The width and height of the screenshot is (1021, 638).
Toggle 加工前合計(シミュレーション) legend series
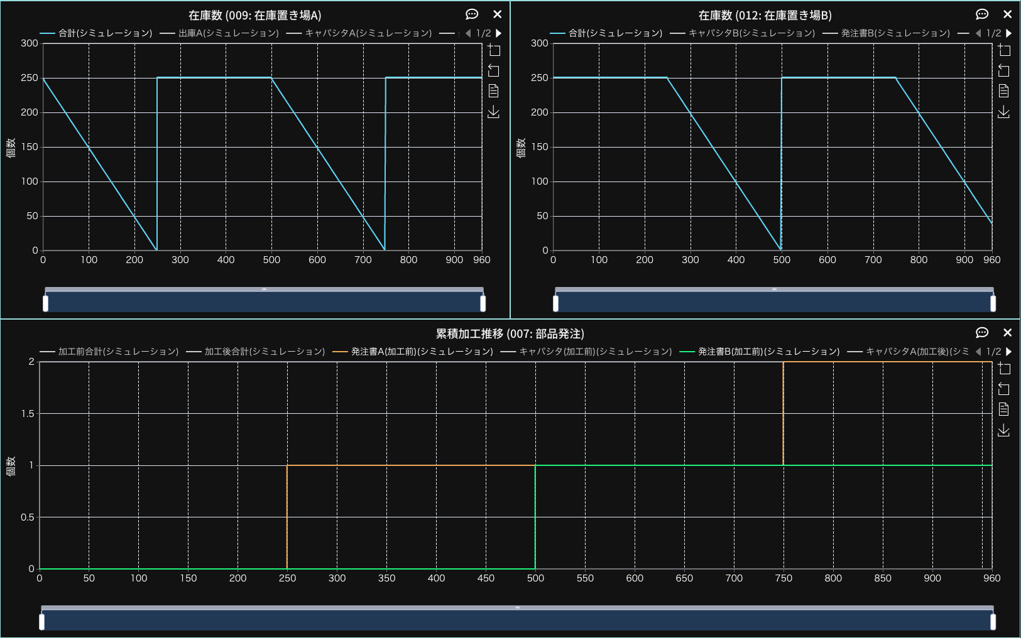(x=109, y=352)
